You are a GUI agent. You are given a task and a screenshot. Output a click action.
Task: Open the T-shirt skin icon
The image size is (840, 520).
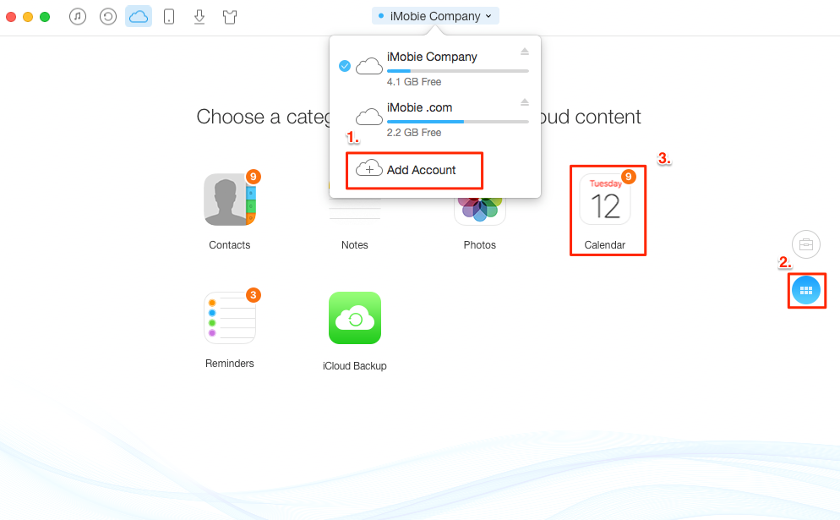pos(230,17)
